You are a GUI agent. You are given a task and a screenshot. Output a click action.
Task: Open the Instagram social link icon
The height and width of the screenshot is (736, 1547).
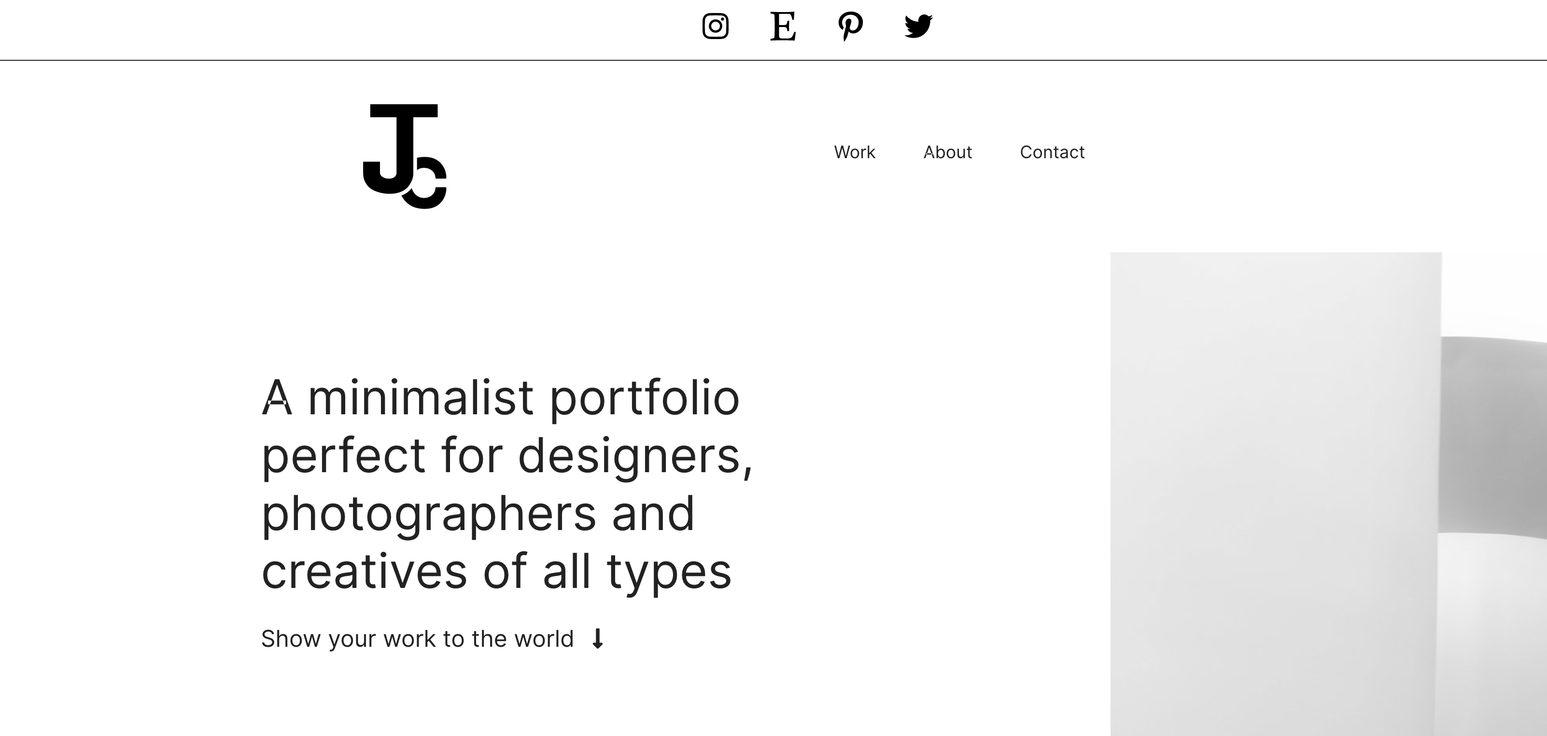tap(715, 27)
